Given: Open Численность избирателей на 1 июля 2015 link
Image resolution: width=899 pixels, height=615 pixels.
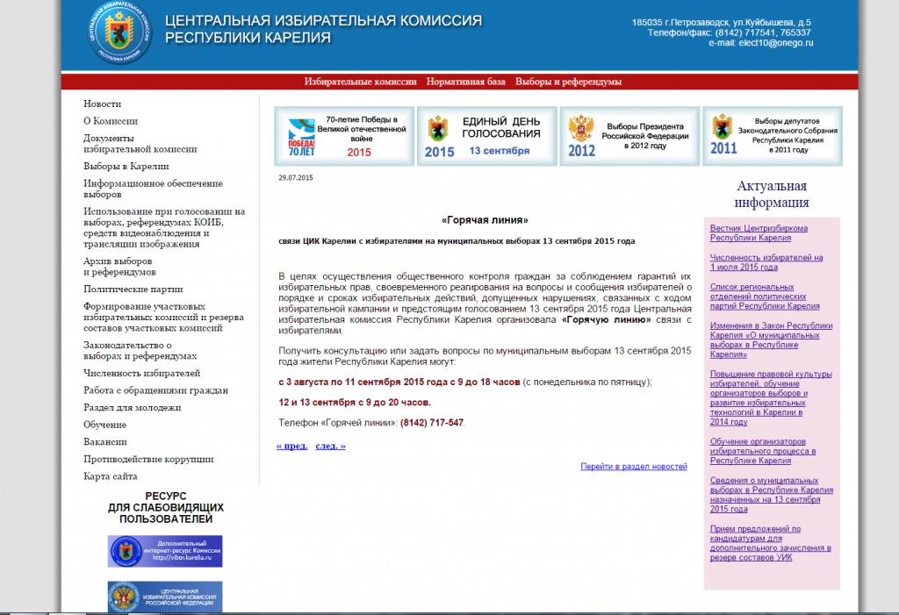Looking at the screenshot, I should tap(766, 262).
